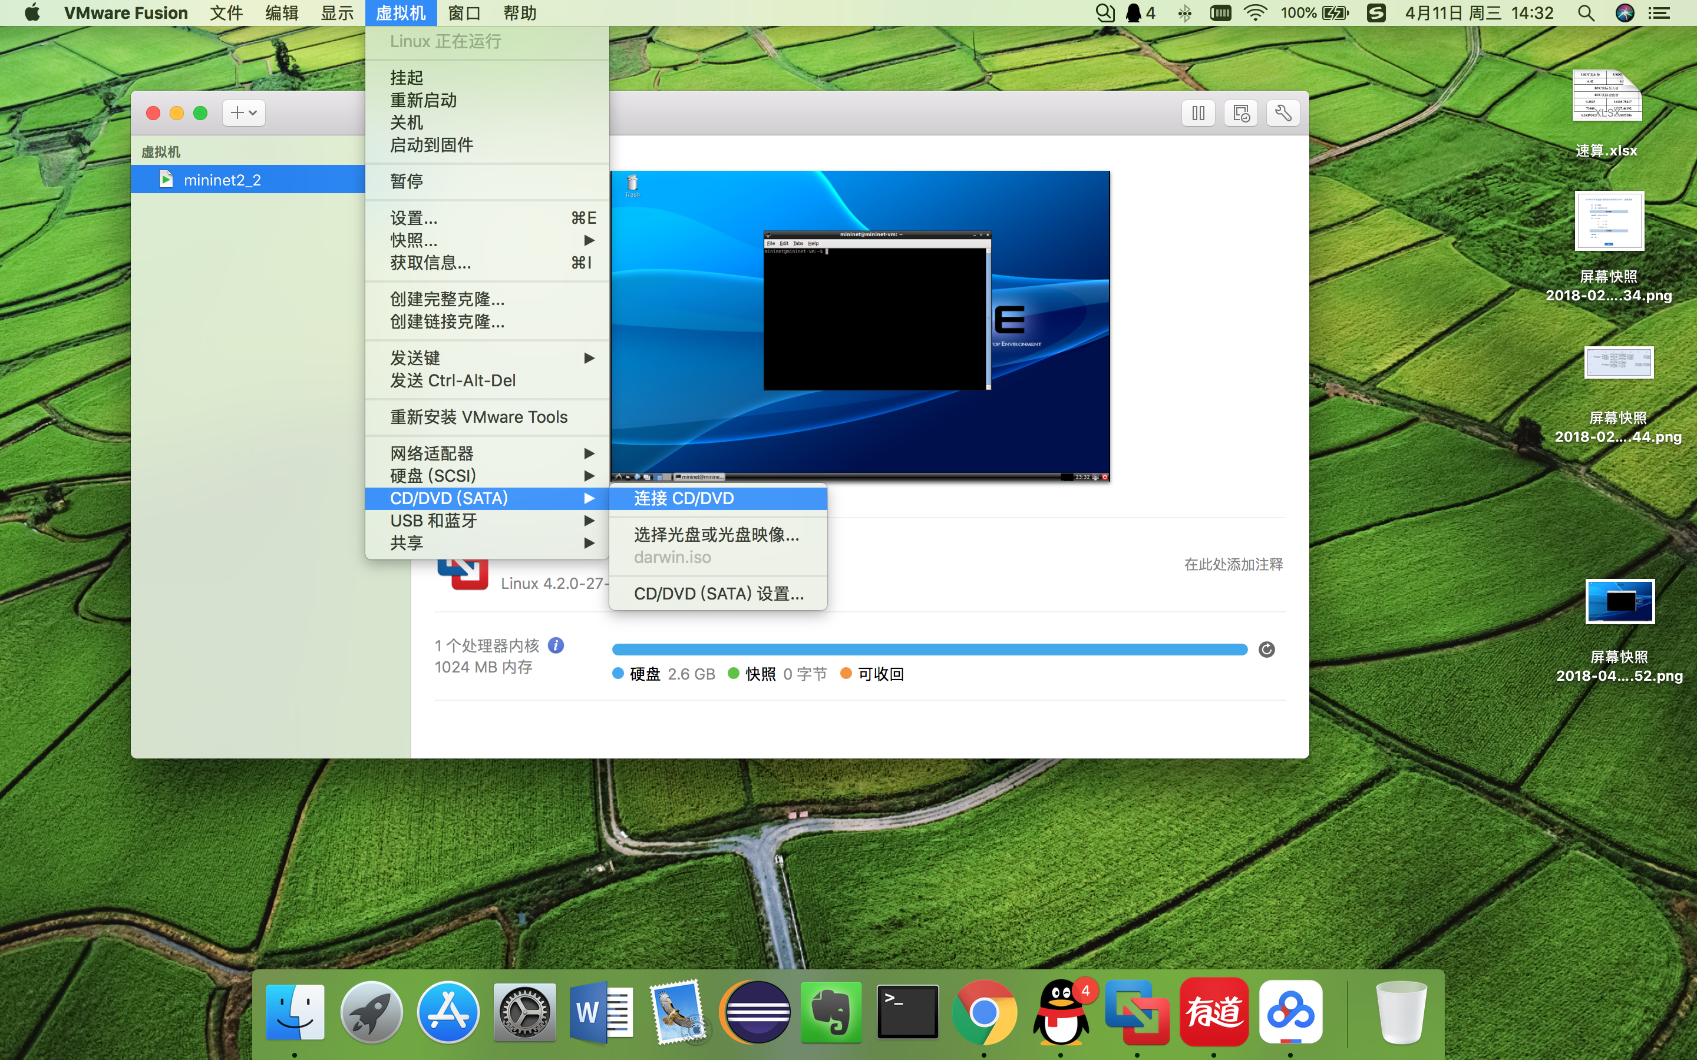Choose 重新启动 from the menu
1697x1060 pixels.
coord(487,100)
